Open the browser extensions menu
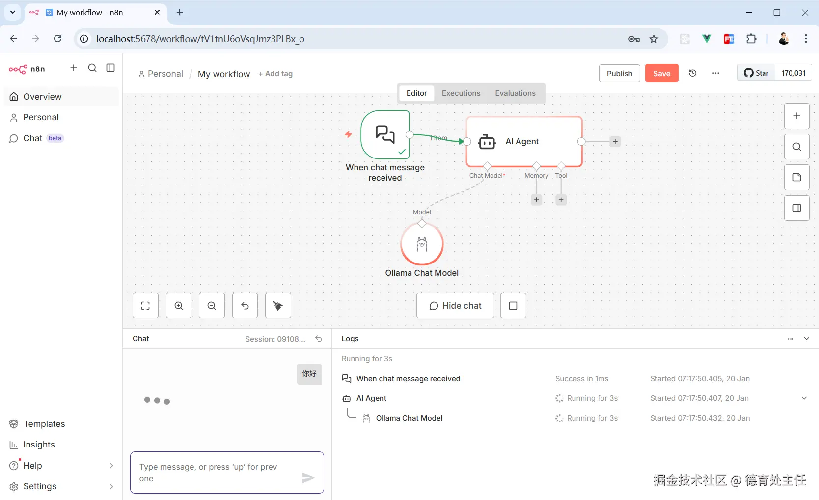 tap(751, 39)
